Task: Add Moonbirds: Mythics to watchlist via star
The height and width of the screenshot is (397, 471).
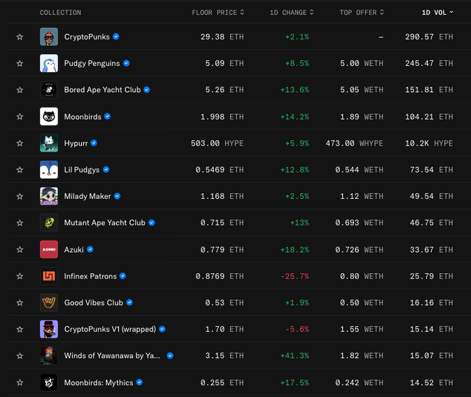Action: click(x=19, y=382)
